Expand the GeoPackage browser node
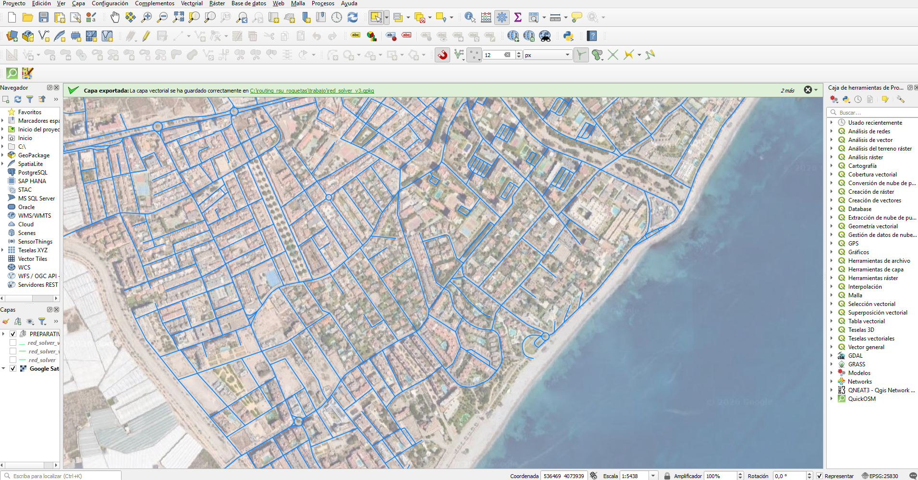The width and height of the screenshot is (918, 480). [3, 155]
